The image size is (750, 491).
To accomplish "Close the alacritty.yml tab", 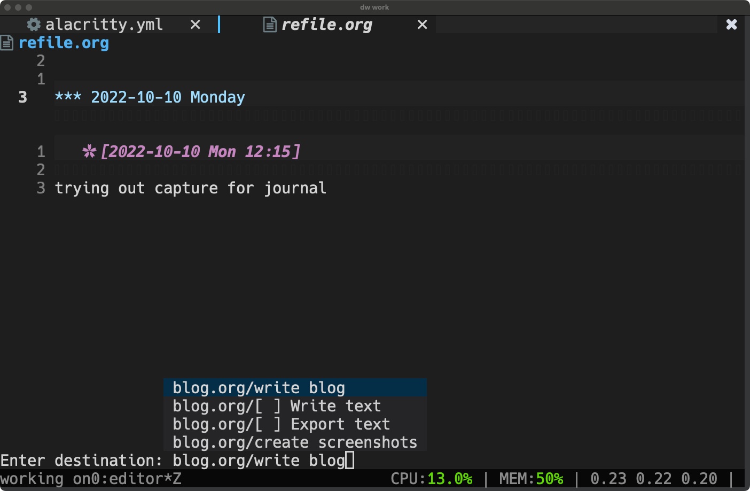I will coord(196,25).
